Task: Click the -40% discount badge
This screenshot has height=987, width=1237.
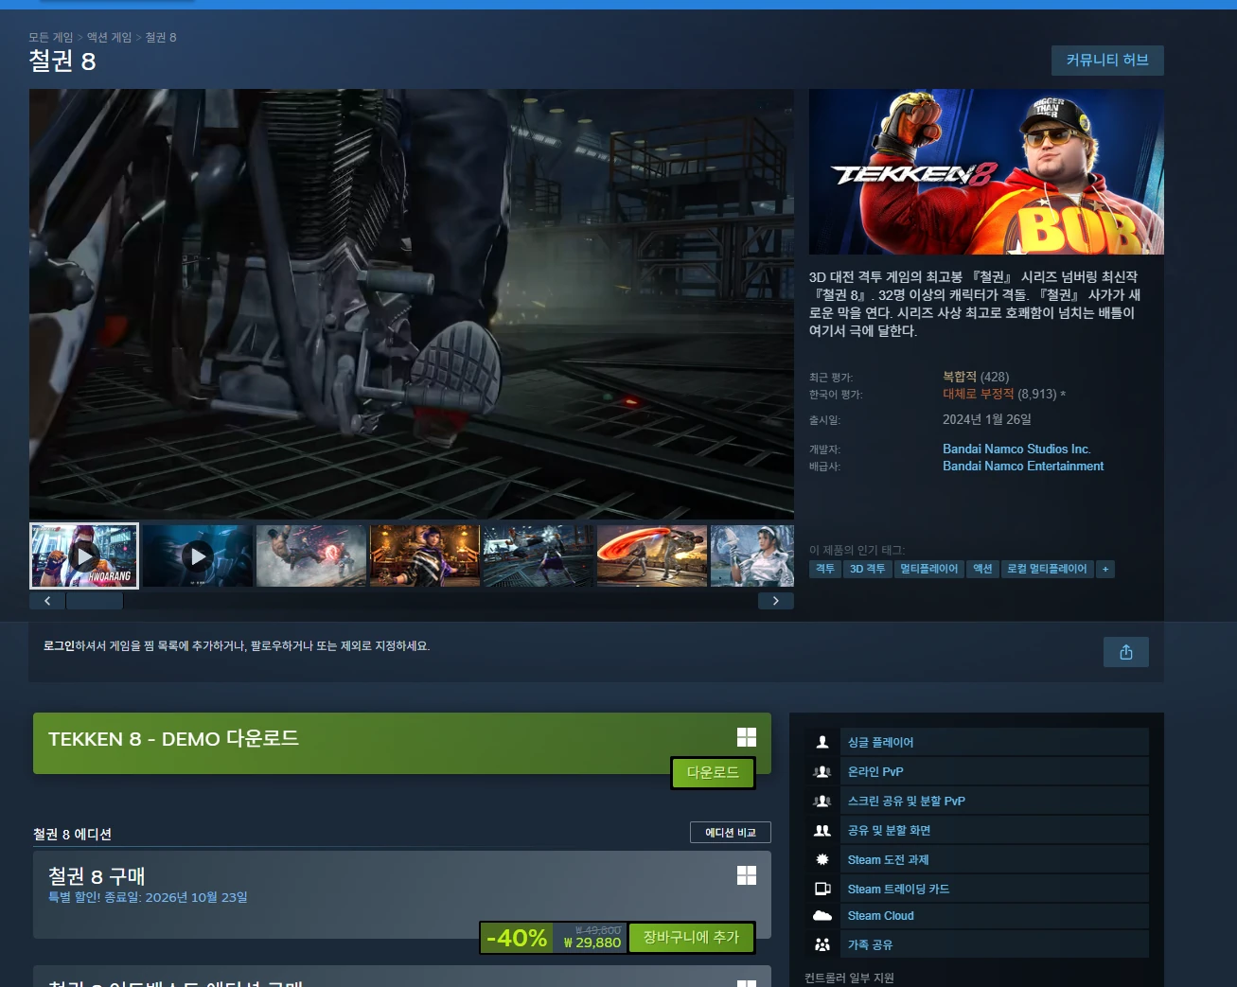Action: click(517, 938)
